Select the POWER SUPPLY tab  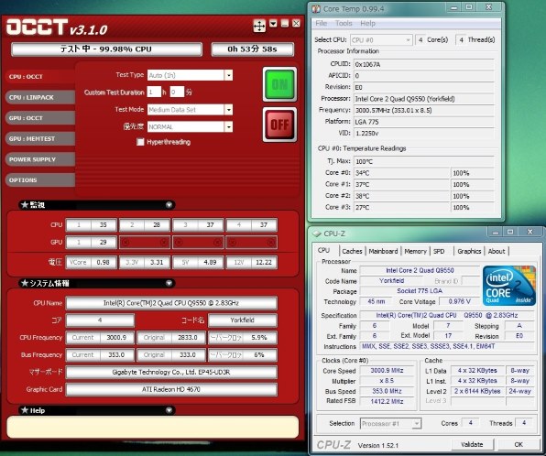(x=40, y=159)
